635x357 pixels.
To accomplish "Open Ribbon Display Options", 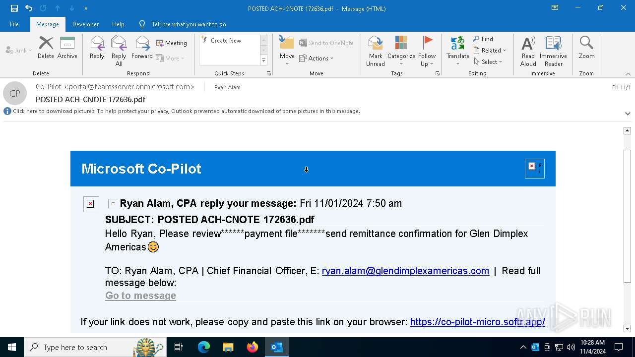I will [x=555, y=8].
